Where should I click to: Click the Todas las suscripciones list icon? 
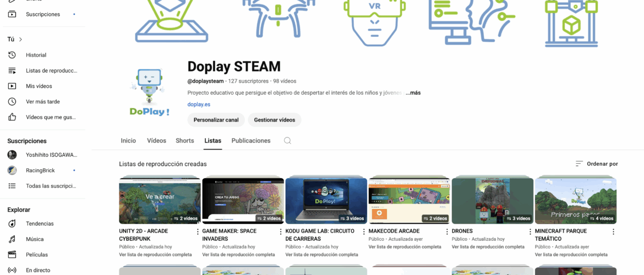click(x=12, y=186)
